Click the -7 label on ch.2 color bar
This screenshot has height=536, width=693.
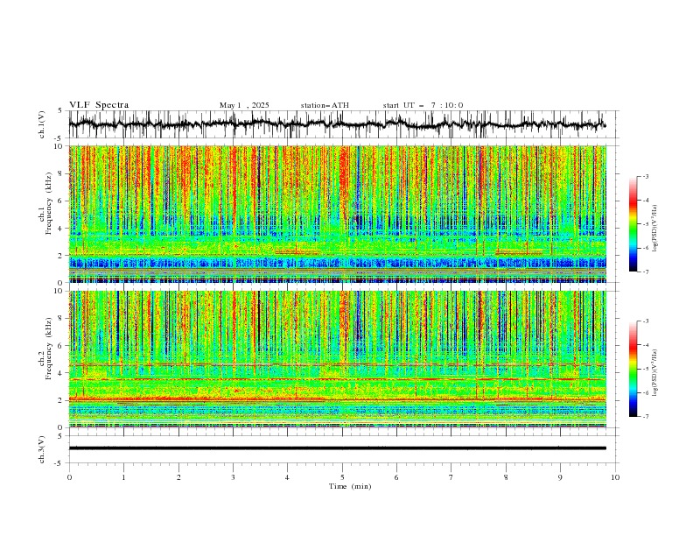646,417
